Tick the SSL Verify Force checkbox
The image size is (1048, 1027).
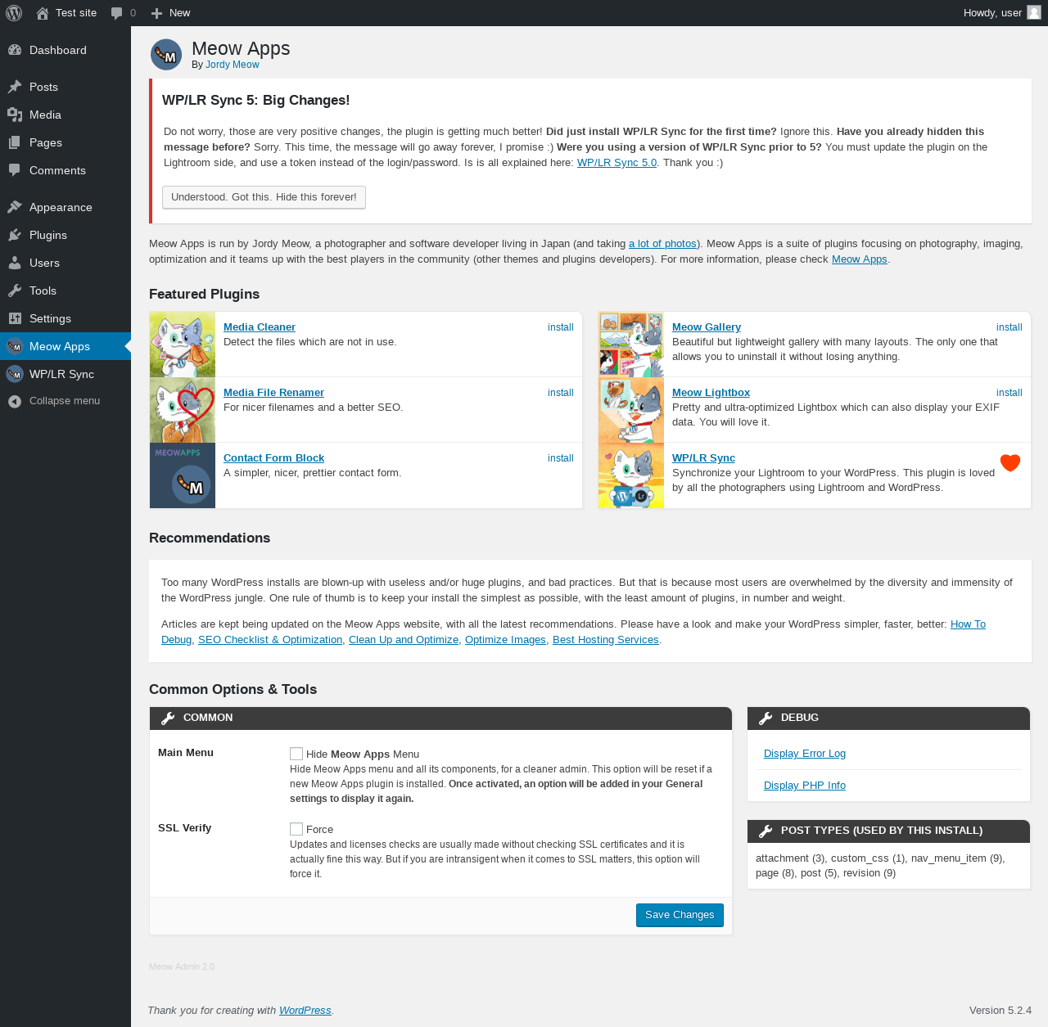(296, 829)
